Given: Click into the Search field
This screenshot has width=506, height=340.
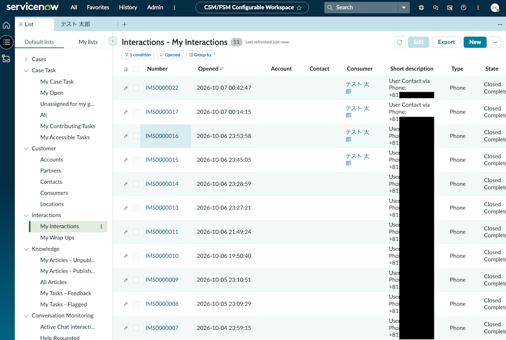Looking at the screenshot, I should [x=362, y=8].
